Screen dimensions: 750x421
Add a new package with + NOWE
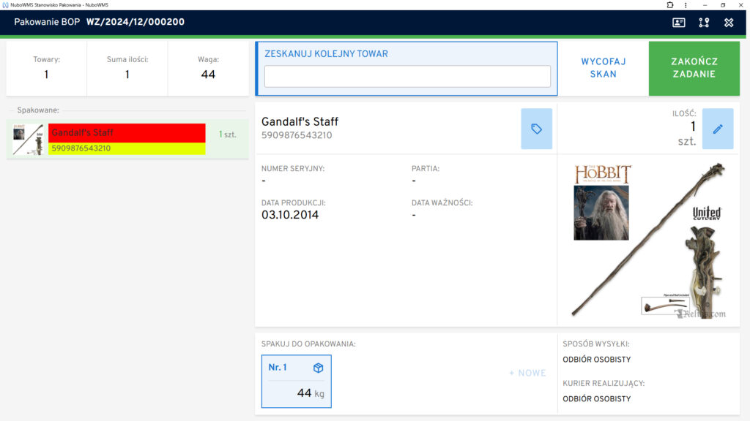click(527, 373)
